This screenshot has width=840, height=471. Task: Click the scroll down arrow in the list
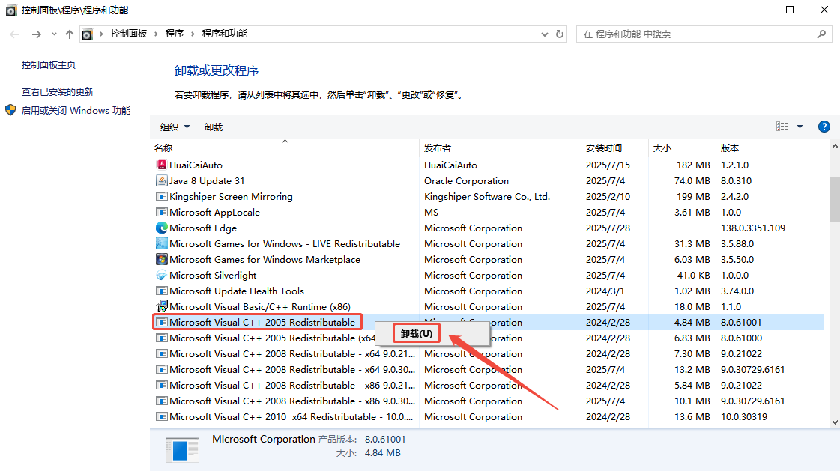pos(835,422)
